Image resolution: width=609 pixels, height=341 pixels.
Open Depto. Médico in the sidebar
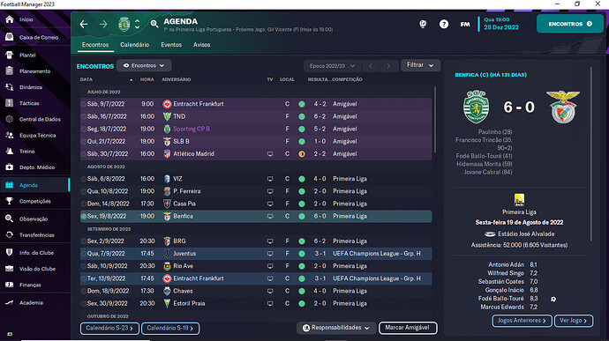37,167
